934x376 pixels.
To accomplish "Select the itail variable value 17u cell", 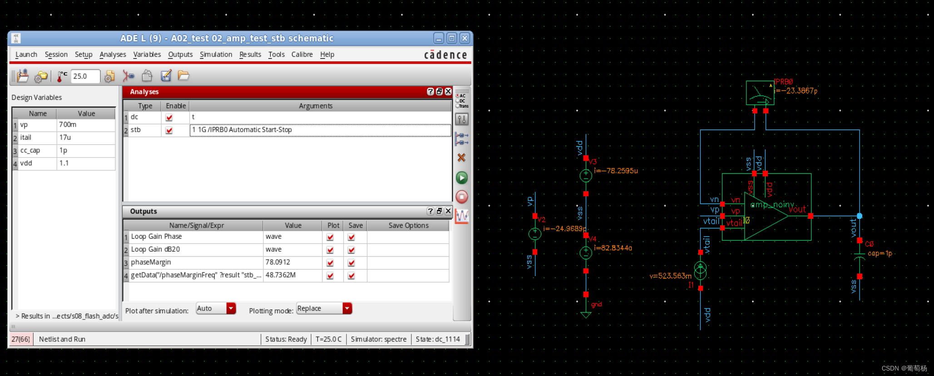I will pos(86,138).
